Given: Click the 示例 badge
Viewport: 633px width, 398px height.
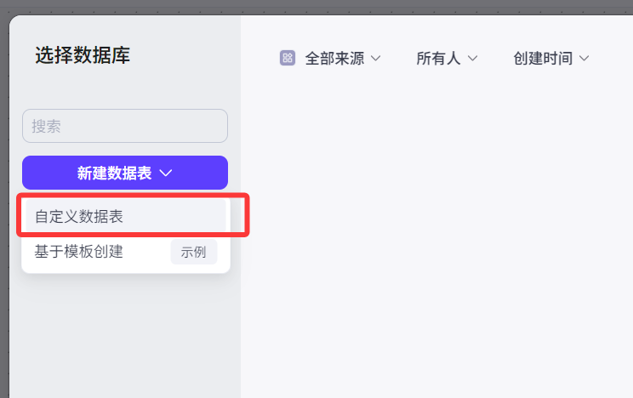Looking at the screenshot, I should point(193,253).
